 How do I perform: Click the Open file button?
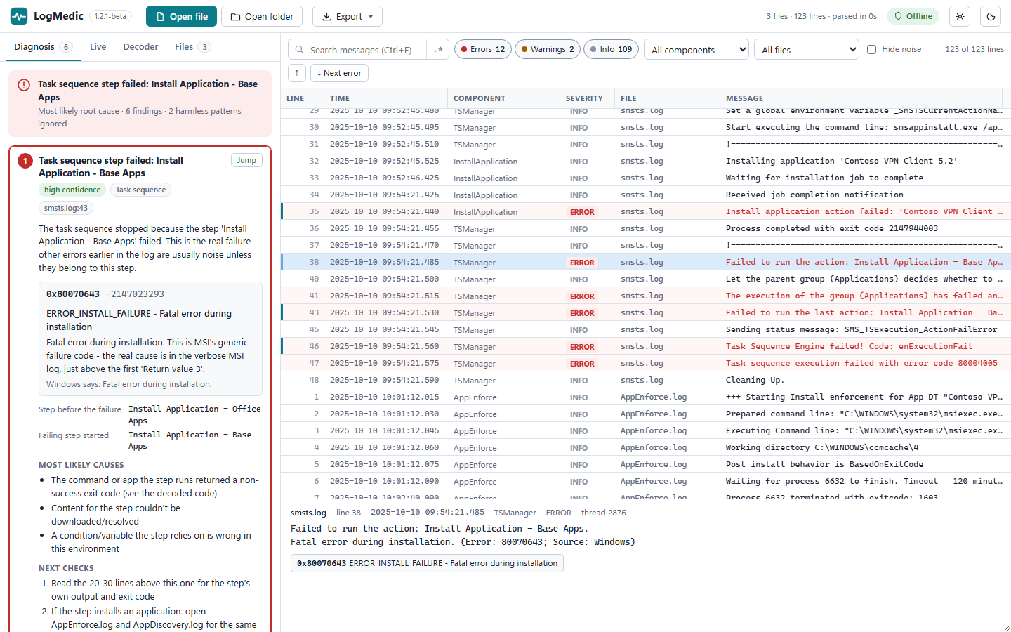click(x=181, y=16)
